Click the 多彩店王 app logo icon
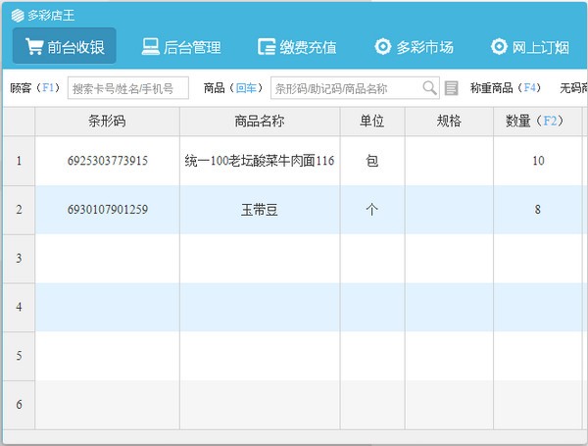This screenshot has height=446, width=588. point(18,16)
